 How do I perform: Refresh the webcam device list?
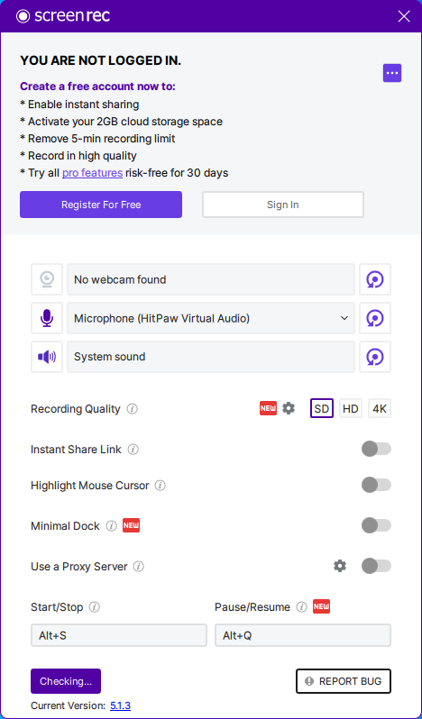(x=375, y=279)
